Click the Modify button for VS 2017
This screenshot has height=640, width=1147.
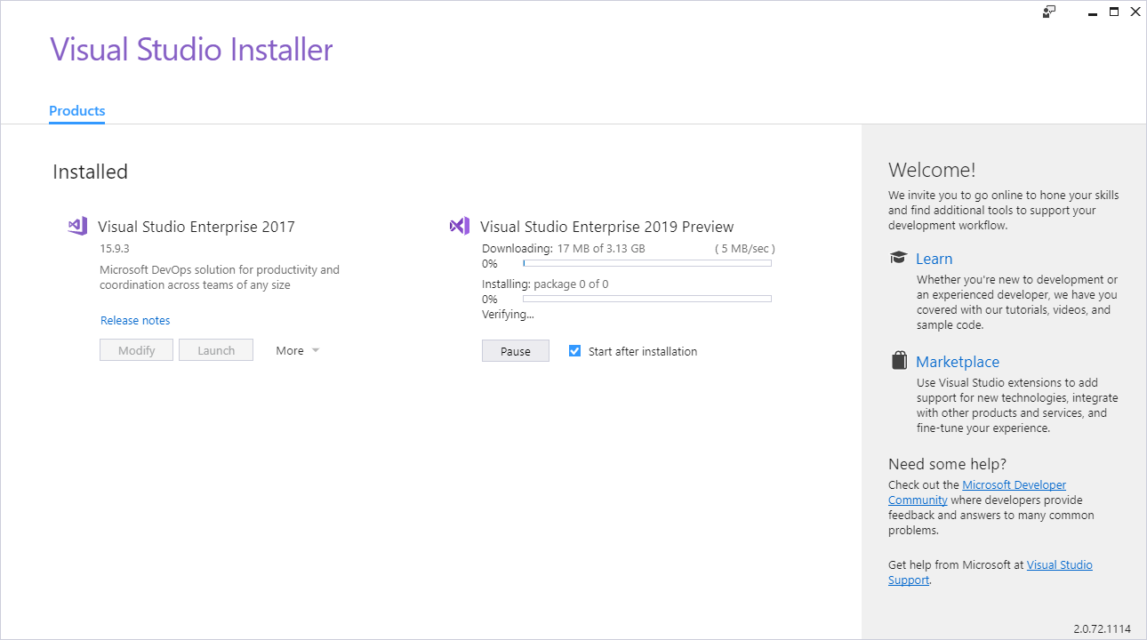[x=137, y=350]
